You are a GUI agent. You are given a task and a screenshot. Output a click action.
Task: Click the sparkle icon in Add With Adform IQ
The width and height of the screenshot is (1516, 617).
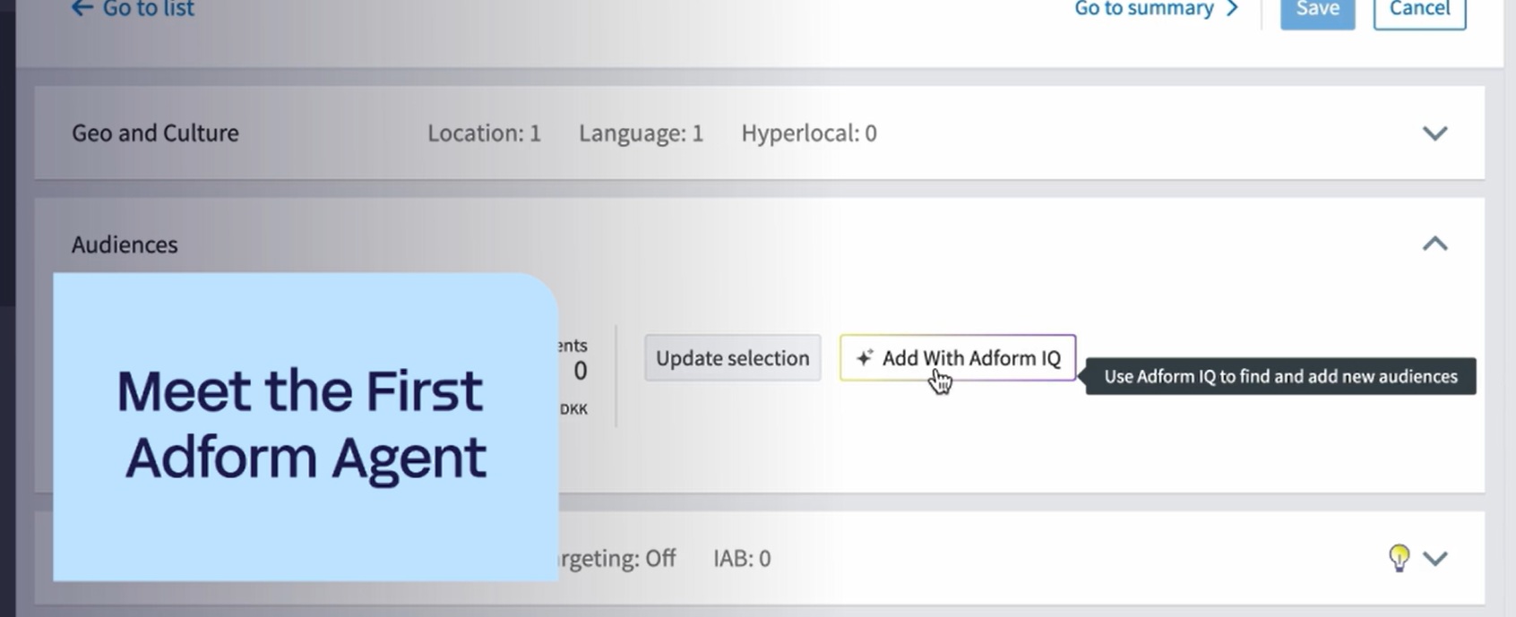point(864,358)
